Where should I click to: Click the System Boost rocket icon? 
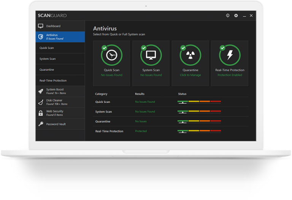point(41,91)
